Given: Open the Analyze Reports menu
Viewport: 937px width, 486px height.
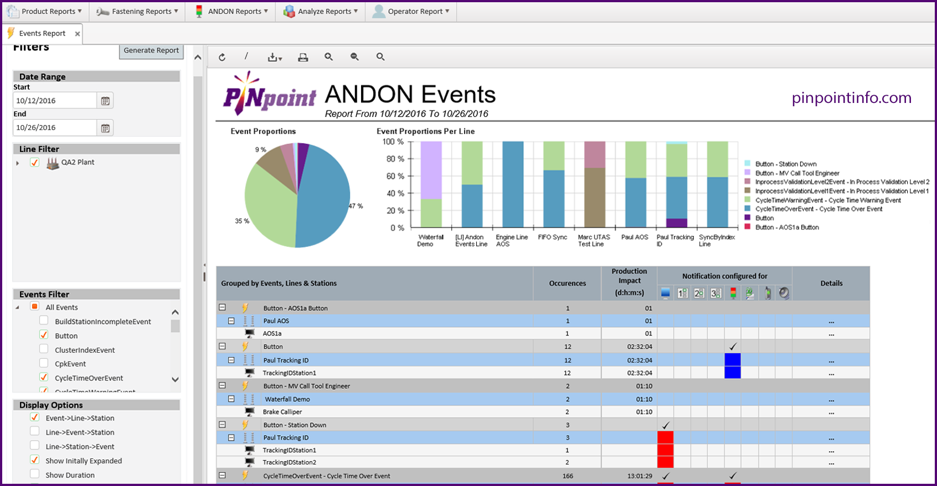Looking at the screenshot, I should click(x=320, y=11).
